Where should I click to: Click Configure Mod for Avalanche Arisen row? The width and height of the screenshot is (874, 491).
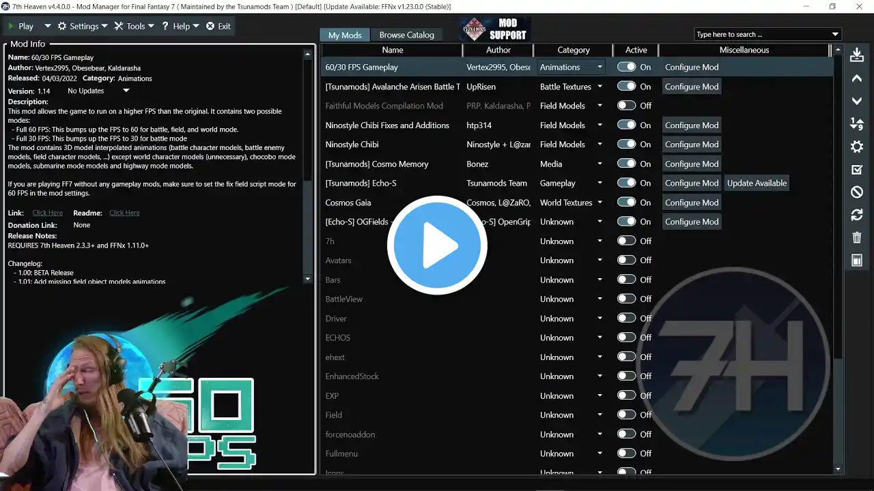coord(692,87)
